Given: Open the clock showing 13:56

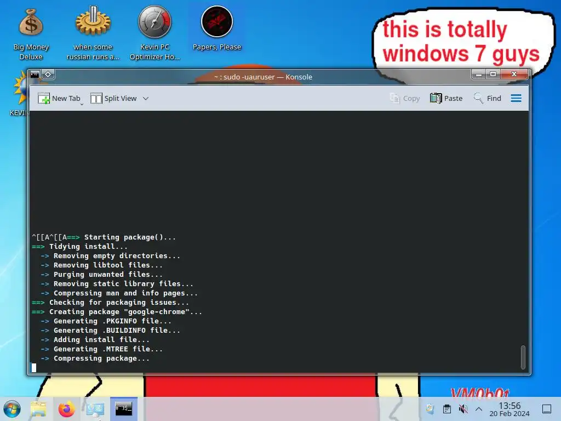Looking at the screenshot, I should 510,409.
